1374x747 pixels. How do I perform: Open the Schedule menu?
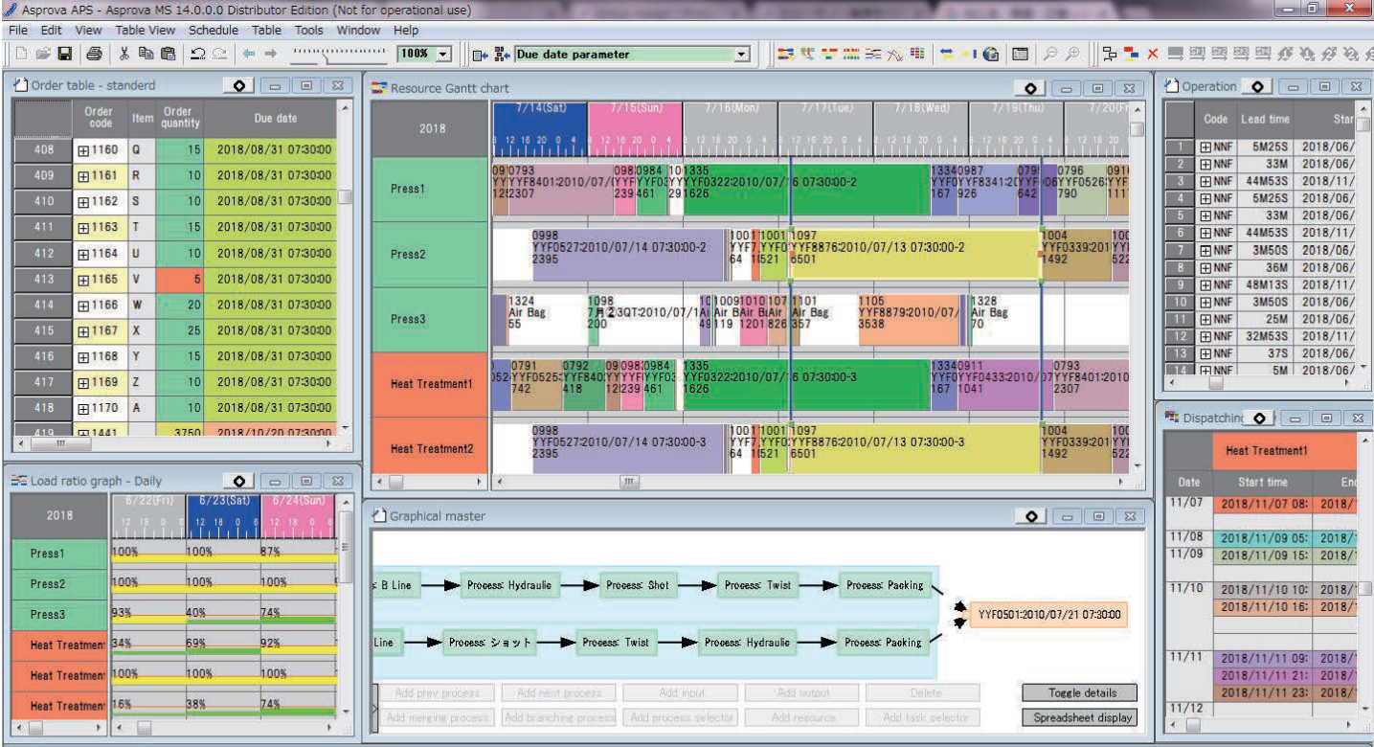[213, 31]
